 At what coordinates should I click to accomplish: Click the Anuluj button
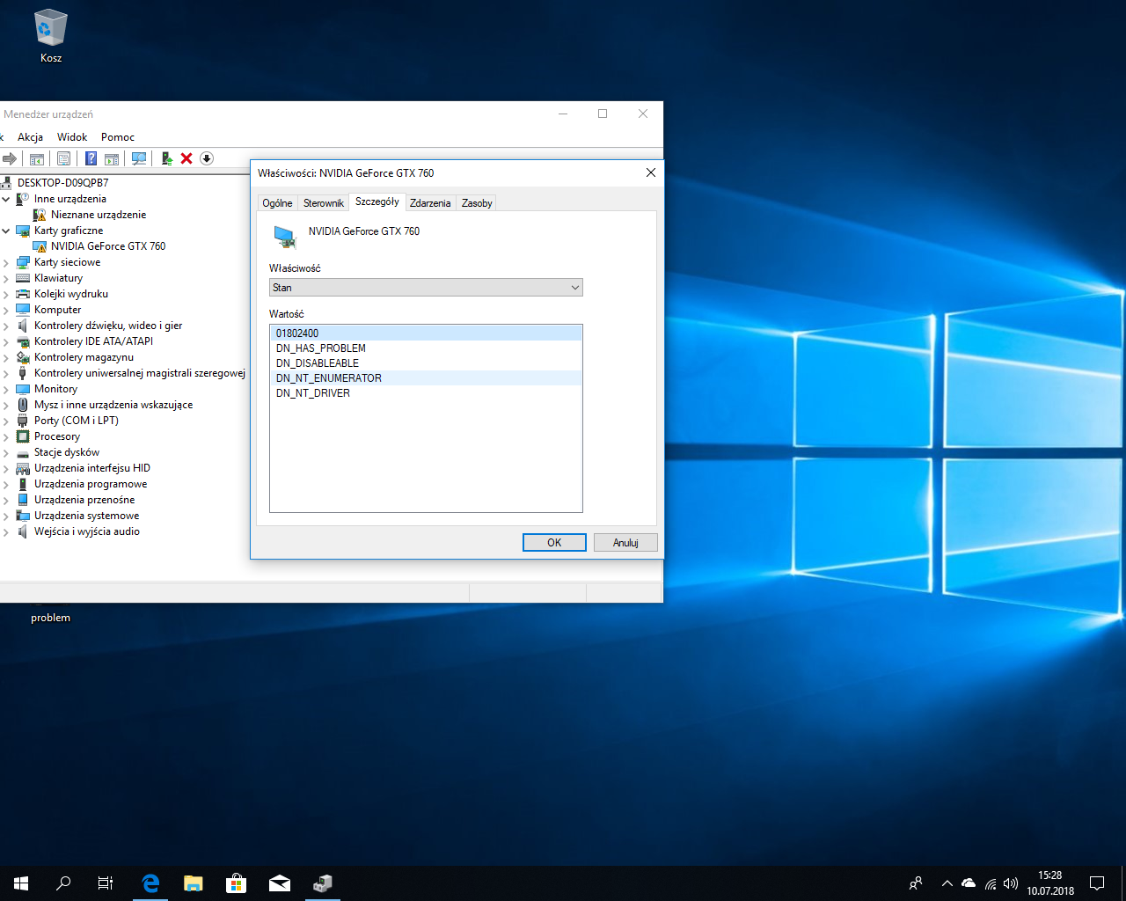click(625, 543)
